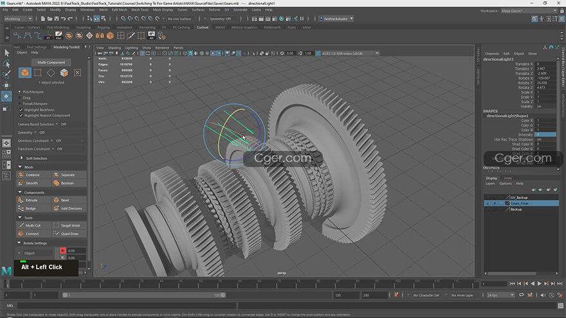566x318 pixels.
Task: Expand the Soft Selection section
Action: point(22,158)
